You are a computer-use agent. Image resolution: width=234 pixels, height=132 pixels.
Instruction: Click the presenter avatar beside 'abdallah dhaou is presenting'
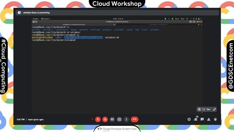[x=19, y=13]
